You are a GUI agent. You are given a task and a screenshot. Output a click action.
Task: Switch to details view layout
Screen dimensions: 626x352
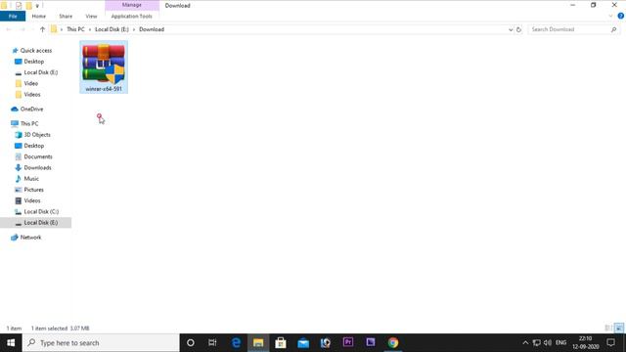pyautogui.click(x=608, y=329)
